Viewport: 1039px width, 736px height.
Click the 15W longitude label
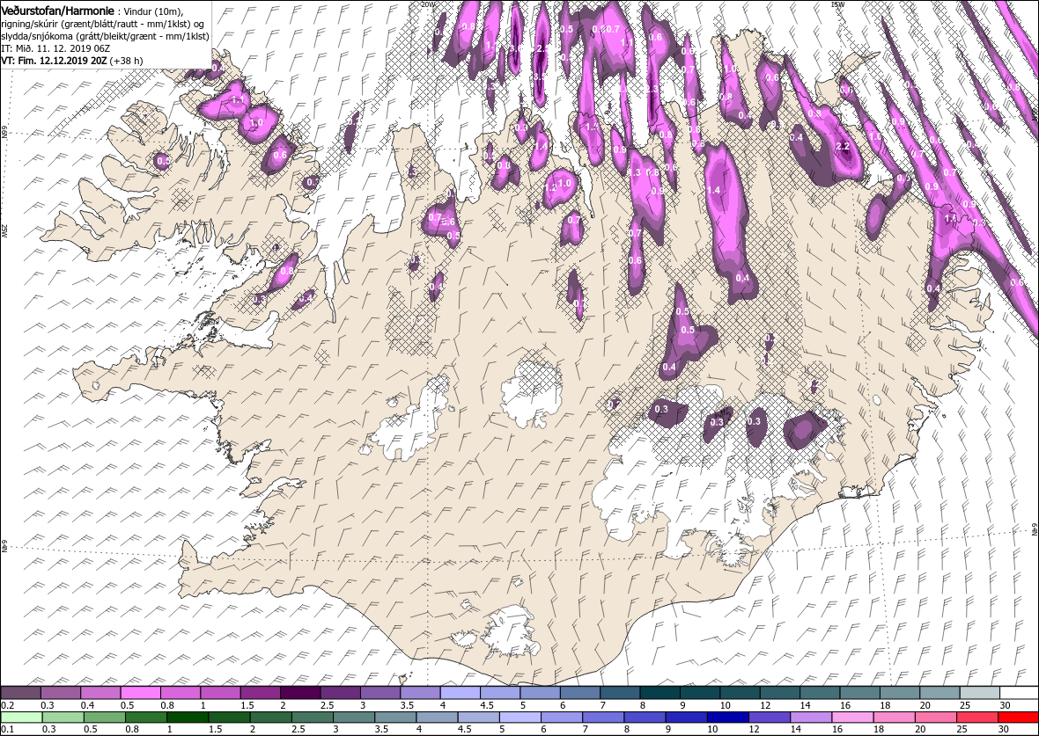tap(837, 4)
